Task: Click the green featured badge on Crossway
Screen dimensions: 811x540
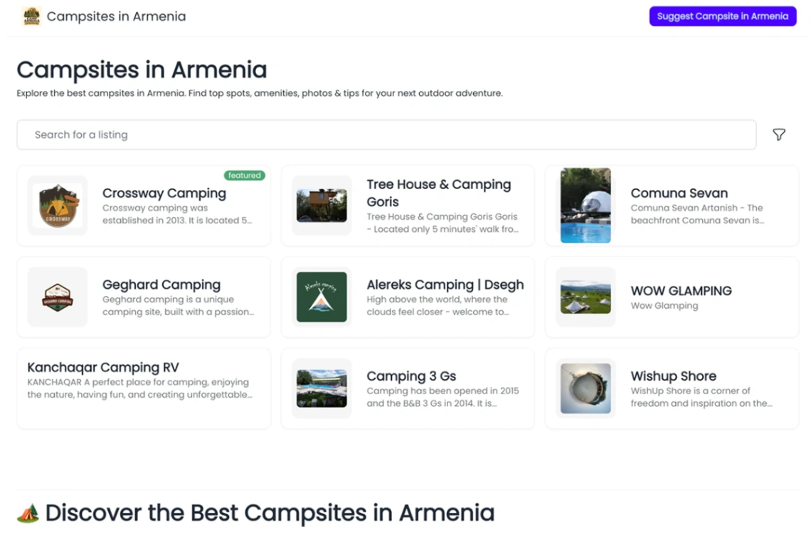Action: coord(245,175)
